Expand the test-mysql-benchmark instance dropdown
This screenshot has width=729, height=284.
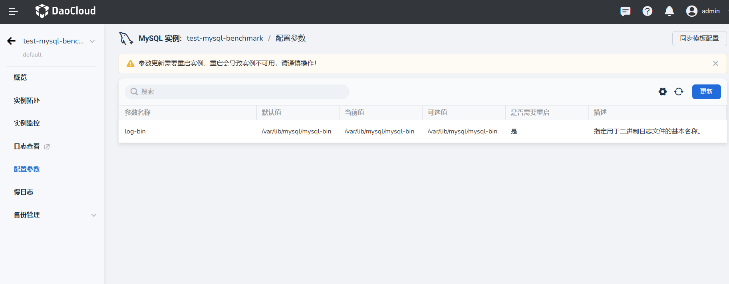(92, 41)
